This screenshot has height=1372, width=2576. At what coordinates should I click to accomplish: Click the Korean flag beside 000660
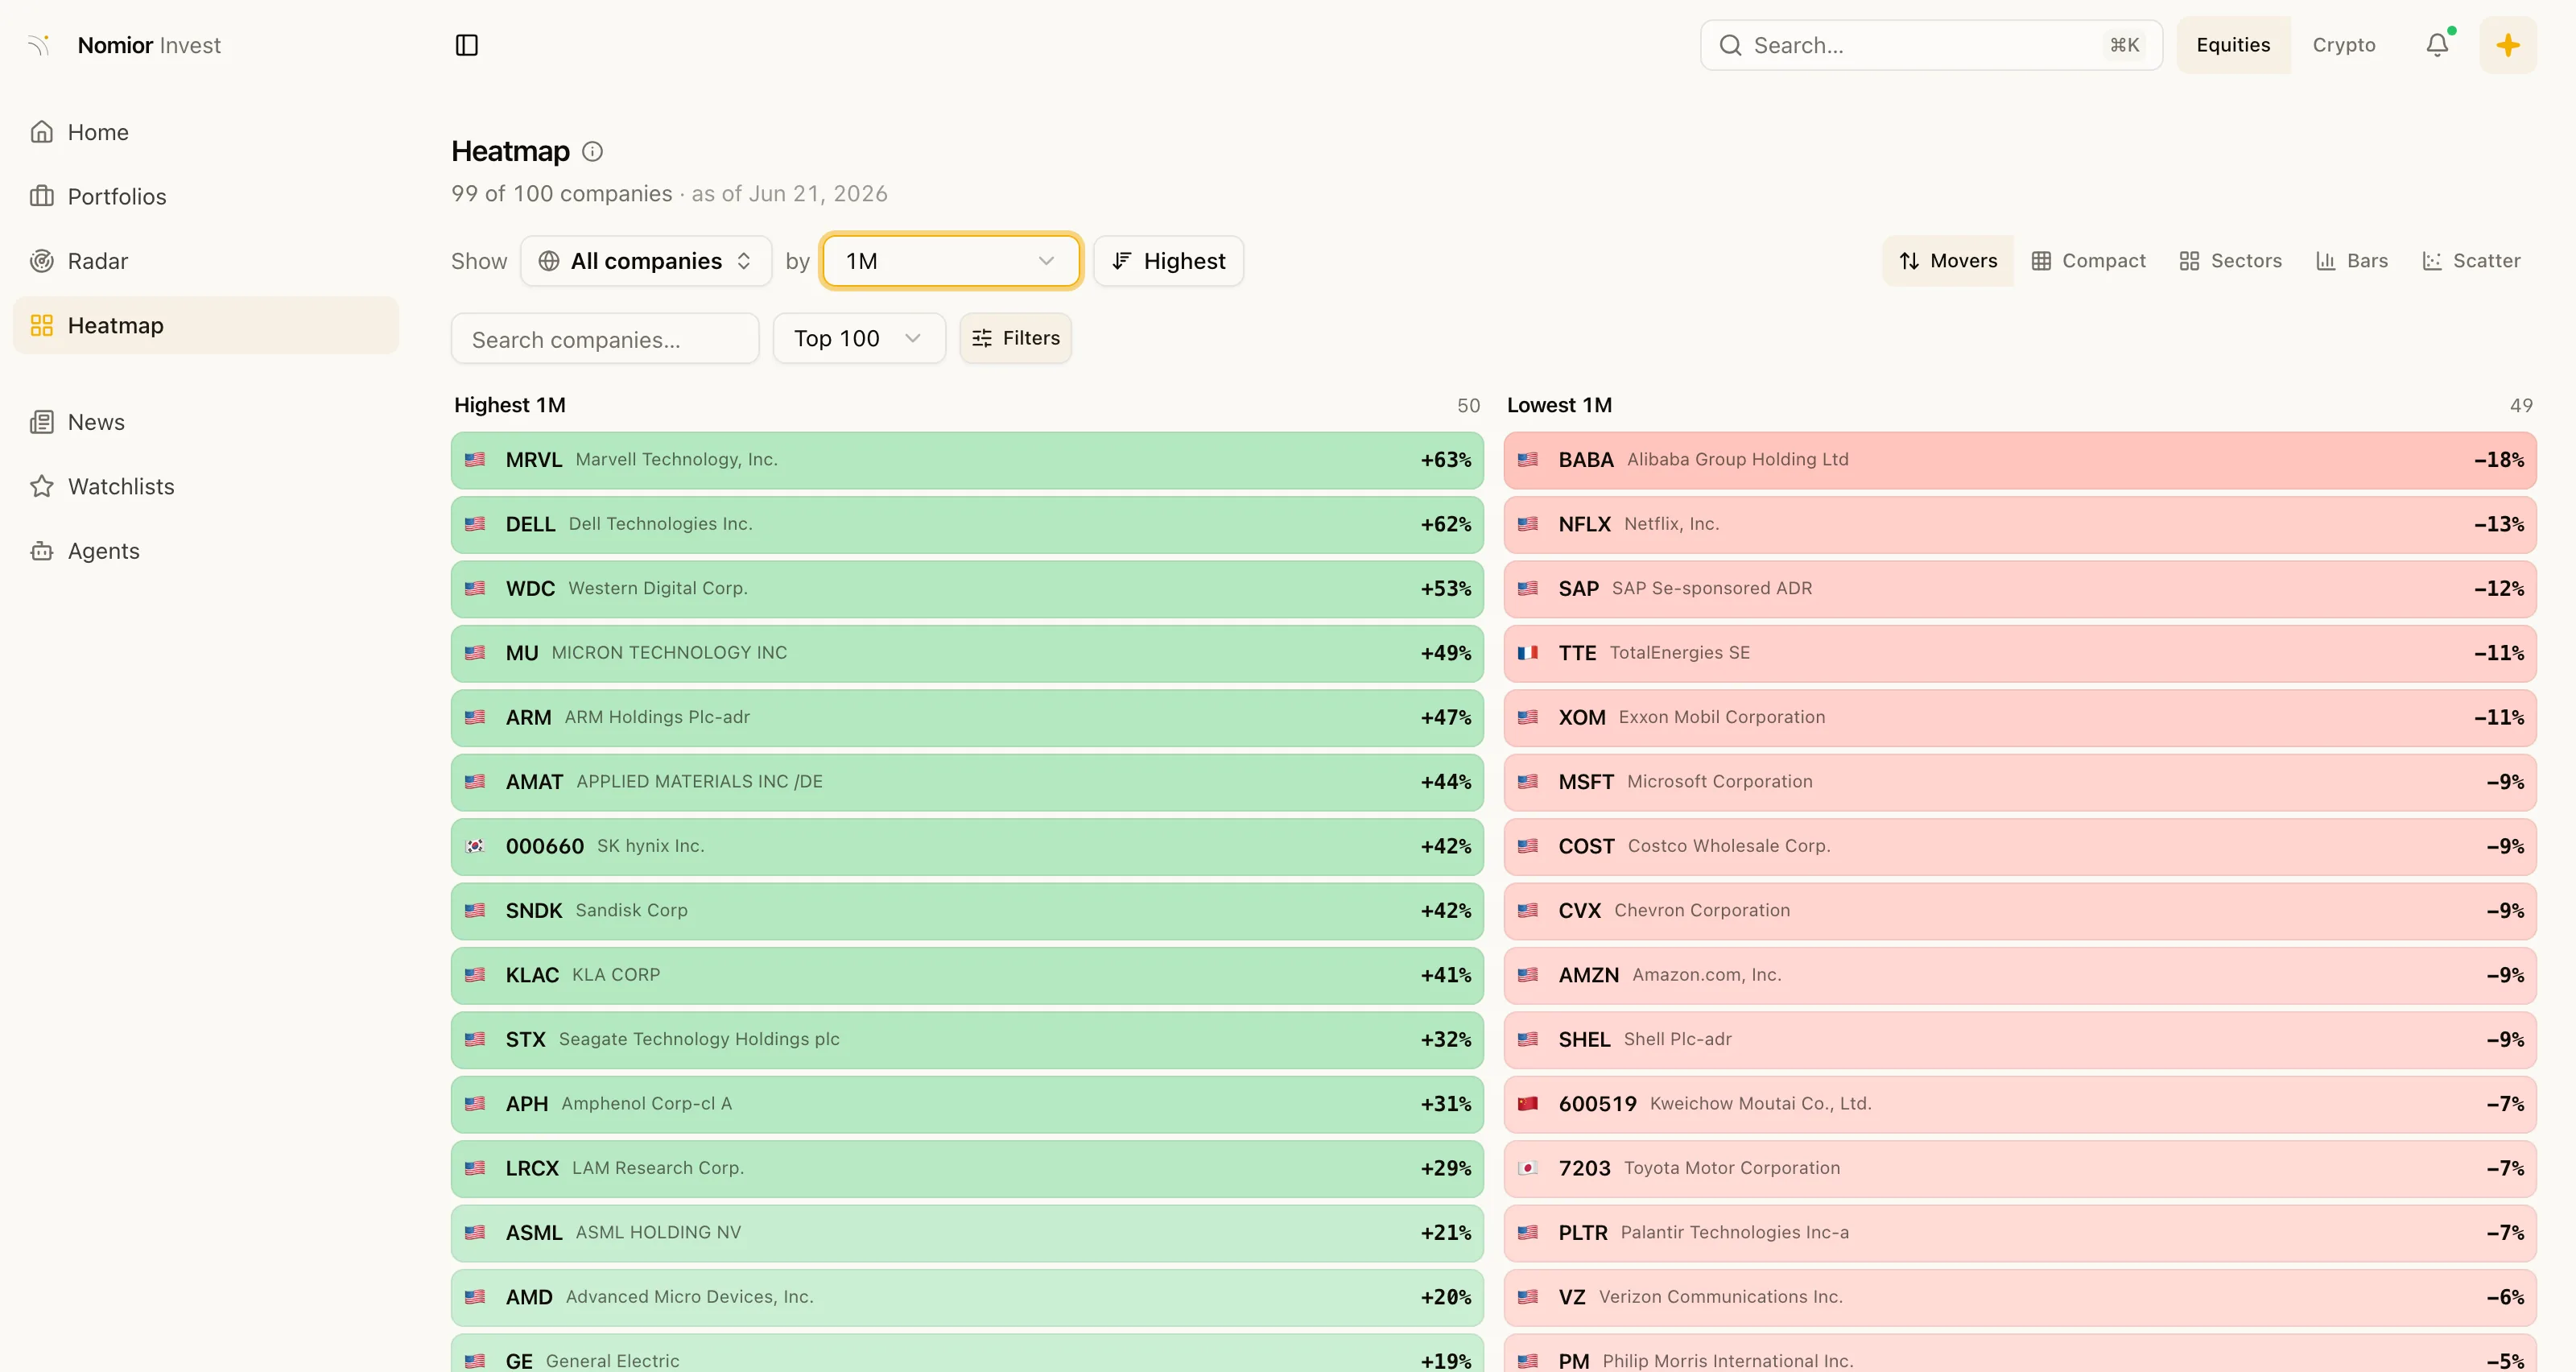(475, 846)
